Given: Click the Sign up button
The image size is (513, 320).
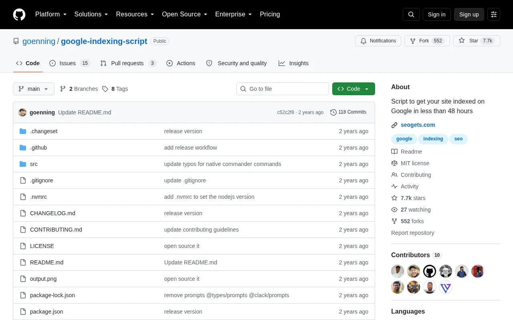Looking at the screenshot, I should [469, 14].
